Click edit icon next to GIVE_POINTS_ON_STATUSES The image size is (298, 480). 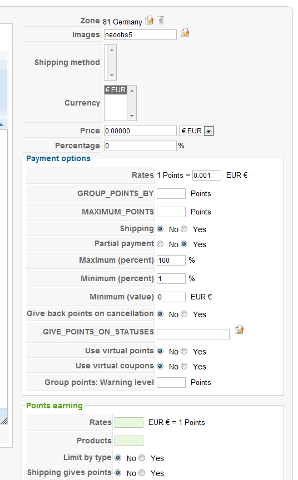(x=239, y=330)
